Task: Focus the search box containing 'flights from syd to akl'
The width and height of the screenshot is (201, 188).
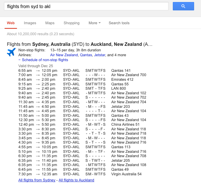Action: click(x=86, y=6)
